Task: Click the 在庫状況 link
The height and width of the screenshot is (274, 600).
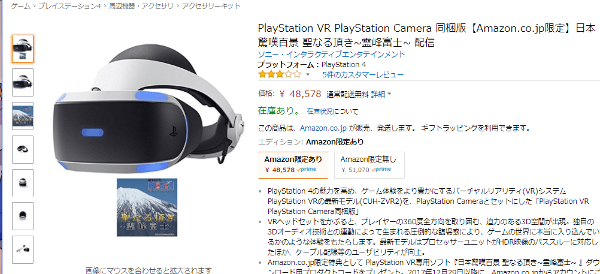Action: click(320, 112)
